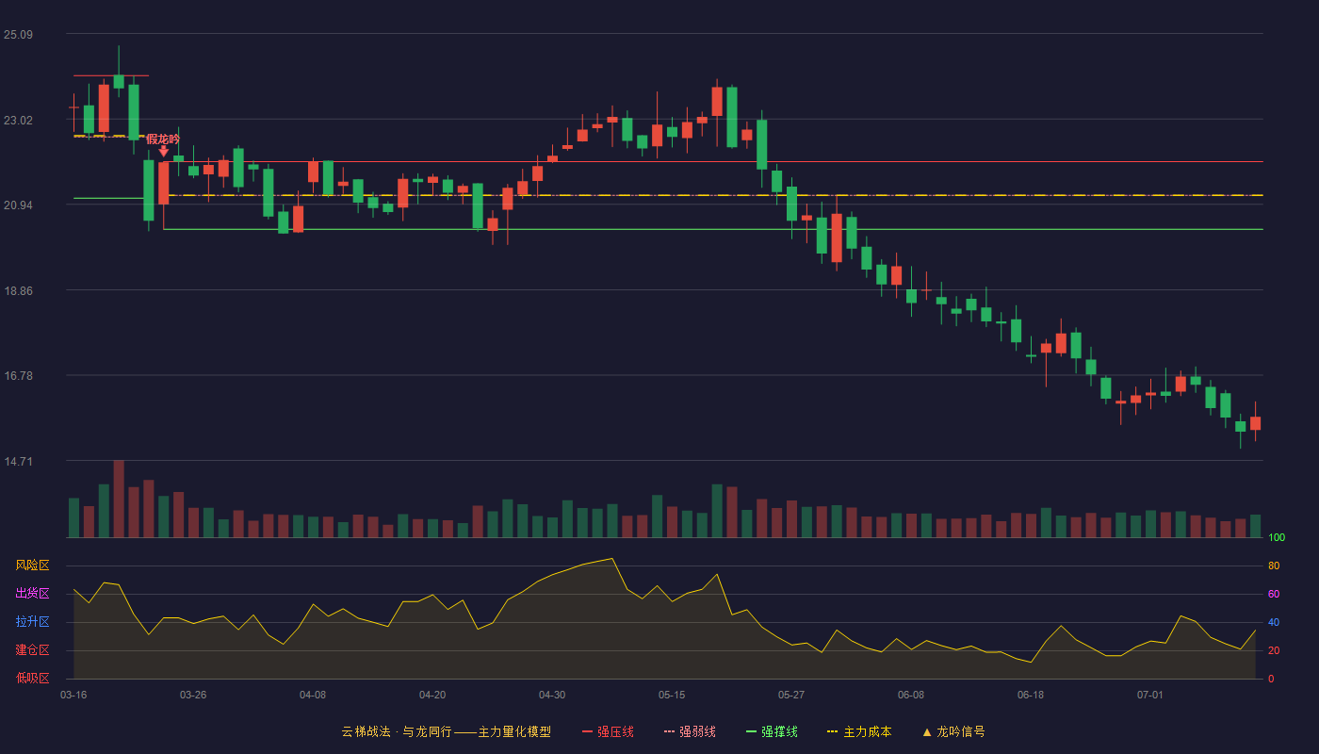Click the 80 indicator scale label
Screen dimensions: 1319x754
1274,565
